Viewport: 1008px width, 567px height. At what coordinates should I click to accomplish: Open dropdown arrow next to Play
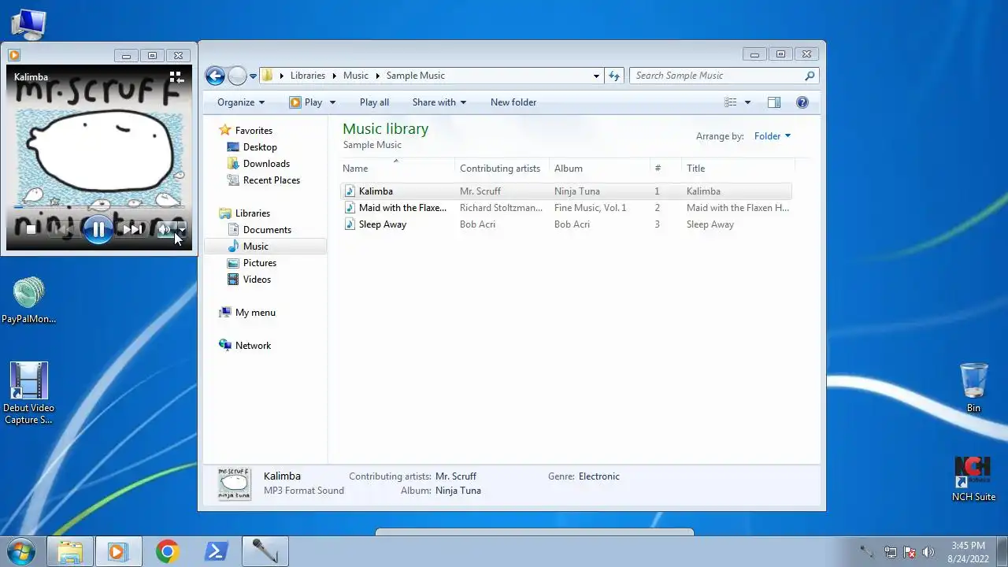point(332,102)
